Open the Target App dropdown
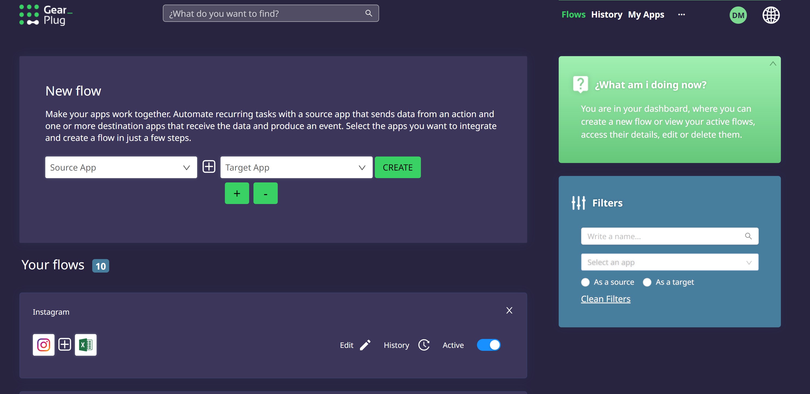 pyautogui.click(x=296, y=167)
